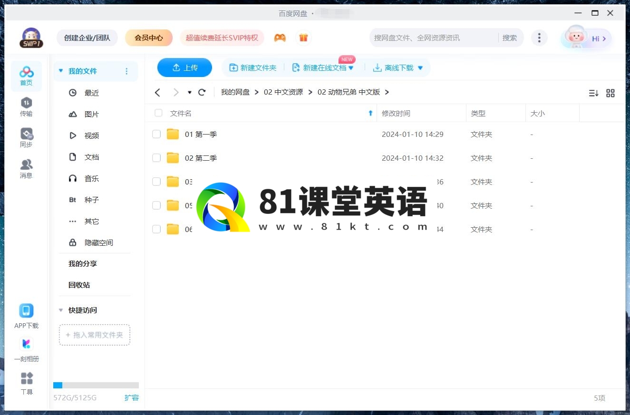Click the 文件名 sort arrow
The image size is (630, 415).
coord(371,113)
